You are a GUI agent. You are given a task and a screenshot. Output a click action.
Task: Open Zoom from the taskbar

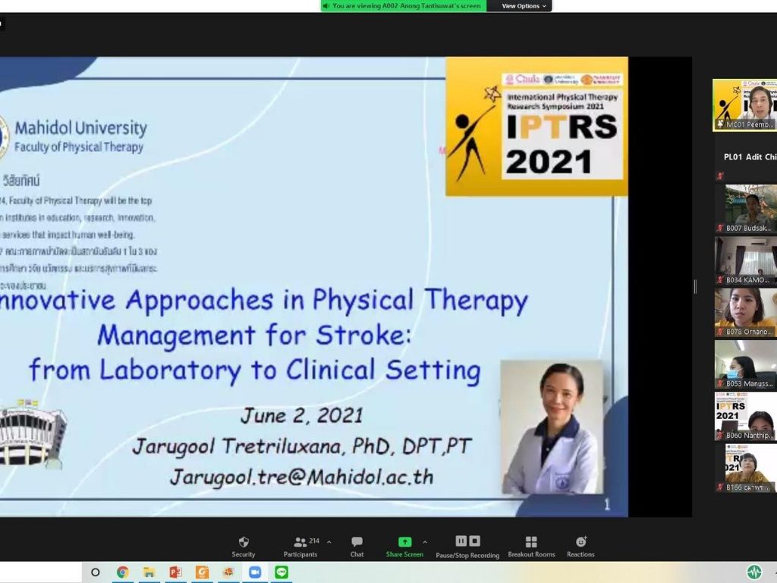pyautogui.click(x=255, y=572)
